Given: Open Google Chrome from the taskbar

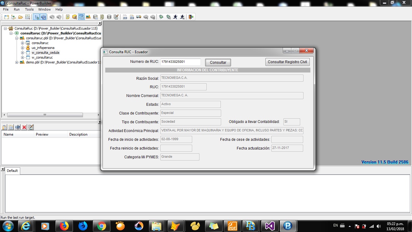Looking at the screenshot, I should 101,226.
